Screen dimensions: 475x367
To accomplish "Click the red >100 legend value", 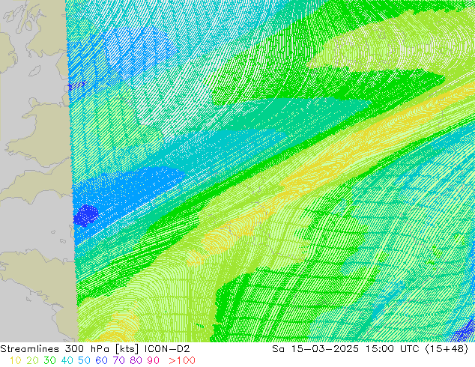I will click(x=182, y=360).
